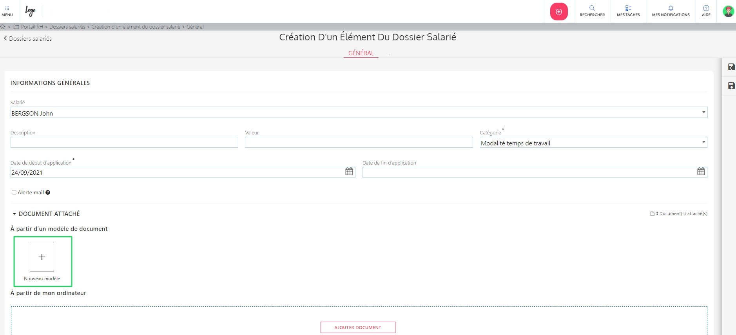This screenshot has width=736, height=335.
Task: Open the ellipsis tab next to Général
Action: (388, 54)
